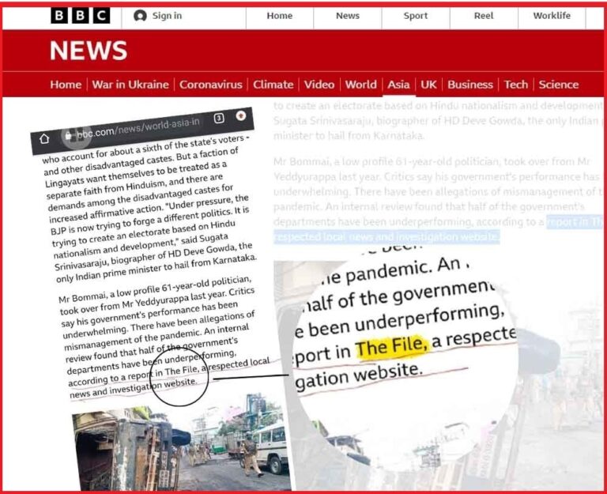The image size is (607, 494).
Task: Open War in Ukraine news section
Action: tap(130, 85)
